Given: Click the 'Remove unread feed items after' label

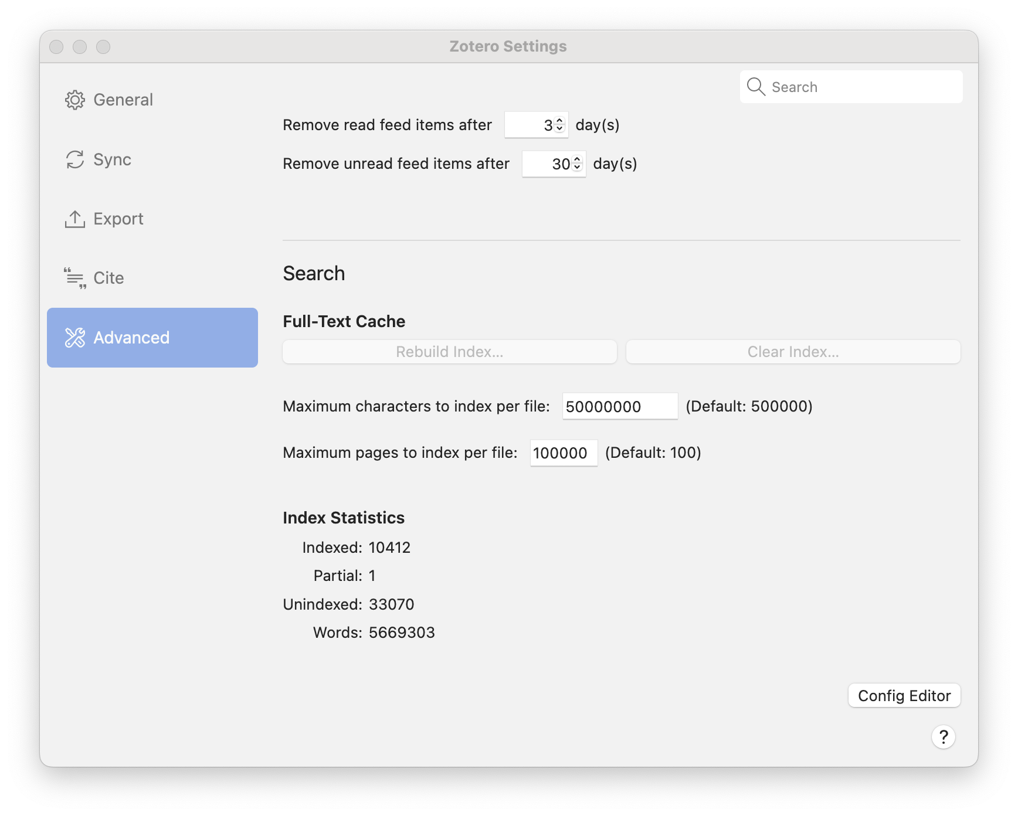Looking at the screenshot, I should (396, 164).
